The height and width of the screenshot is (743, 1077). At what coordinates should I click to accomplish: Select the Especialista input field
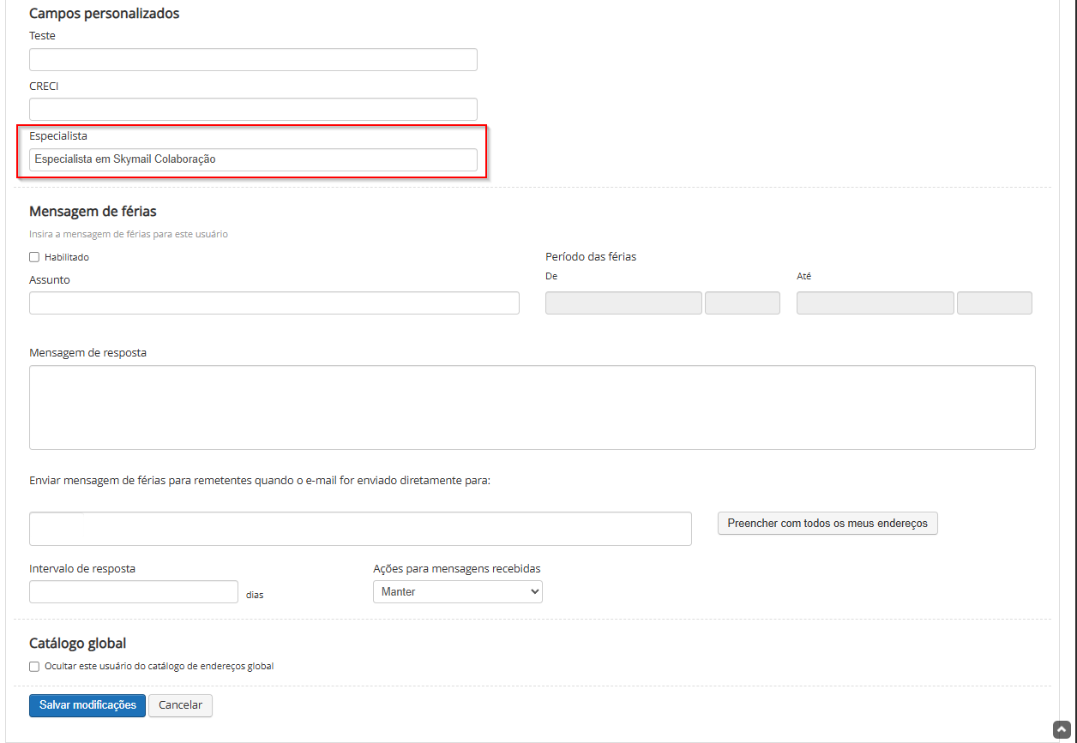[x=253, y=159]
